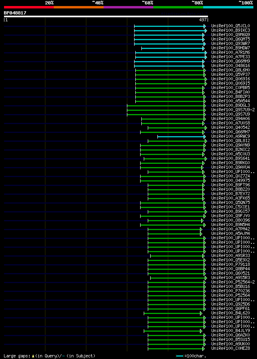This screenshot has width=257, height=359.
Task: Click the UniRef100_A5AJM4 label
Action: point(230,234)
